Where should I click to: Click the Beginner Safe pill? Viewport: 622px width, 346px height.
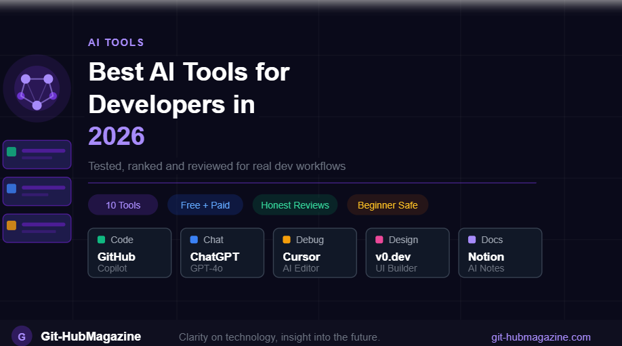pyautogui.click(x=388, y=205)
